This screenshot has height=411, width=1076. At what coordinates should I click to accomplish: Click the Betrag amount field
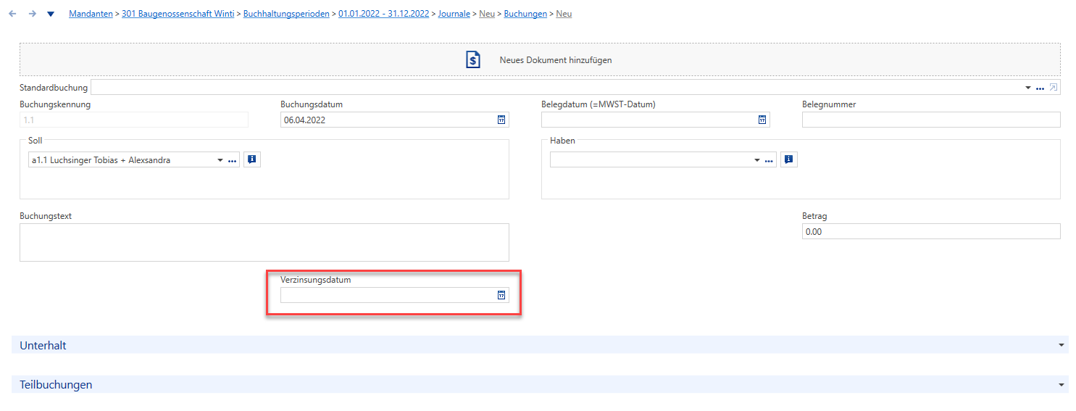931,231
